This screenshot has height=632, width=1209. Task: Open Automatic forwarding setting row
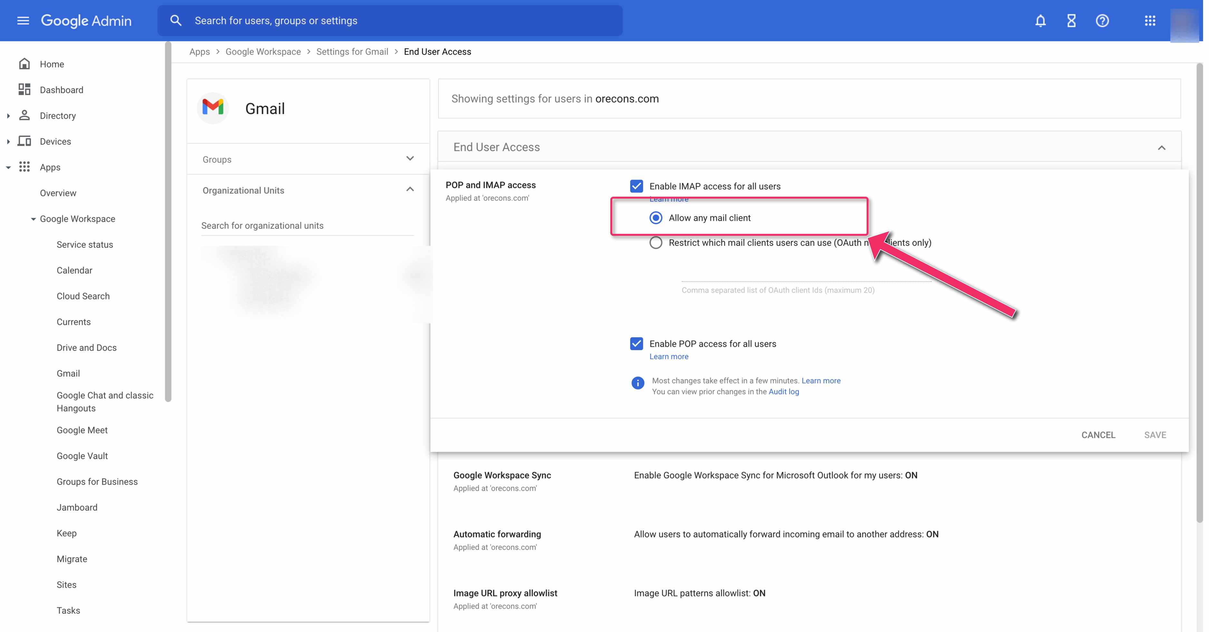click(x=809, y=540)
